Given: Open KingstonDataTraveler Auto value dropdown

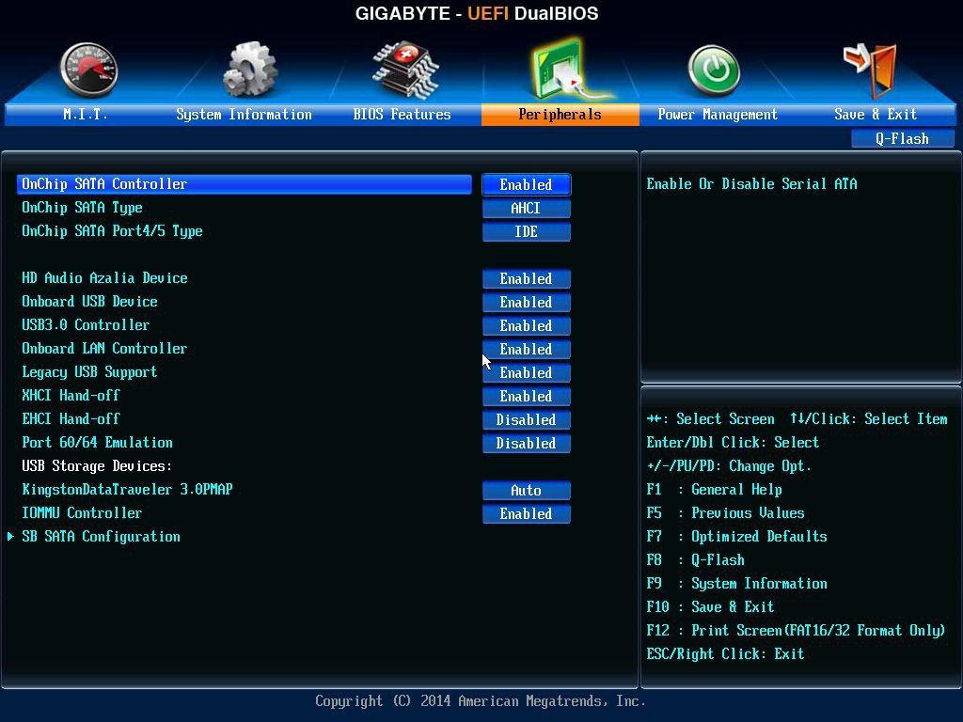Looking at the screenshot, I should [x=527, y=490].
